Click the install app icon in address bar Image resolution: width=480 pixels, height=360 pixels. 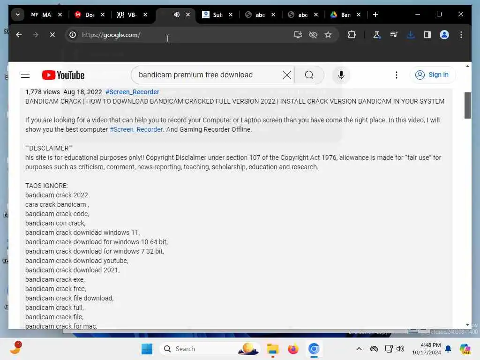[x=298, y=35]
